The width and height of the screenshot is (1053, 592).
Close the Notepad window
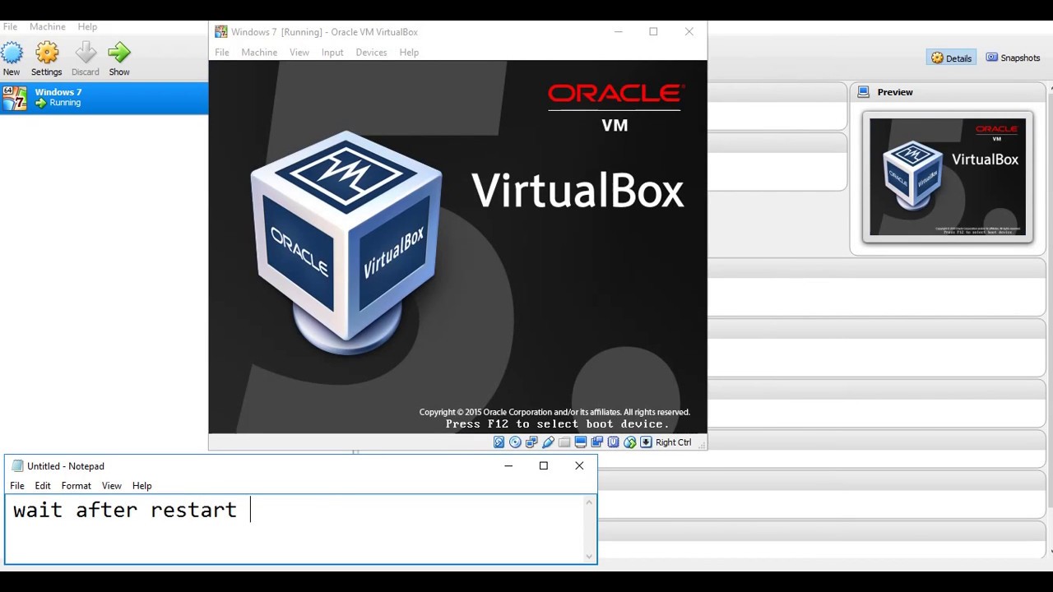579,465
